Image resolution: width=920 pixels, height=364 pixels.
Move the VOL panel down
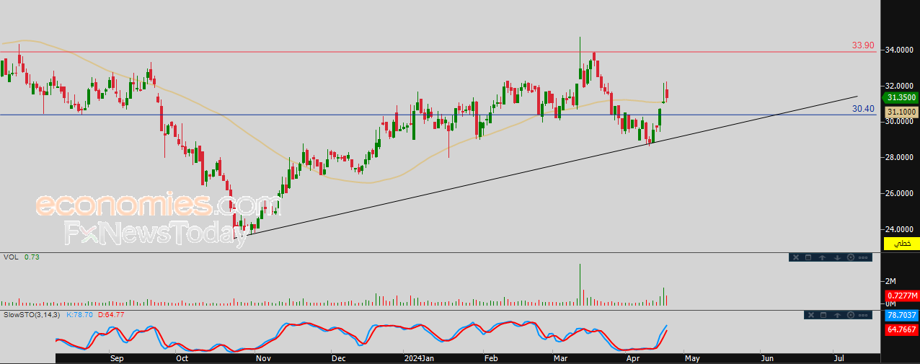pyautogui.click(x=837, y=257)
